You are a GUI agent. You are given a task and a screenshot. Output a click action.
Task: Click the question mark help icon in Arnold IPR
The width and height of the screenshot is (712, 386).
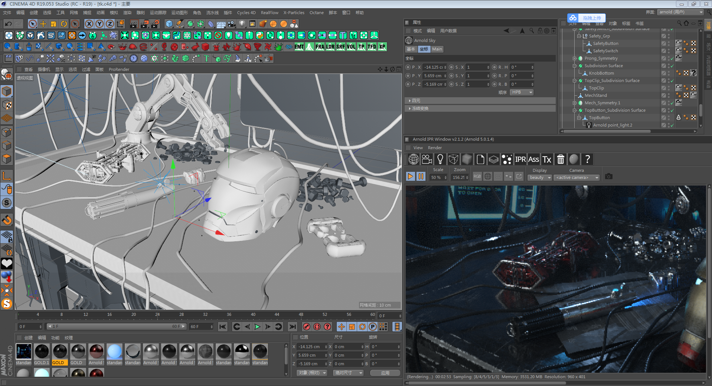click(x=587, y=159)
